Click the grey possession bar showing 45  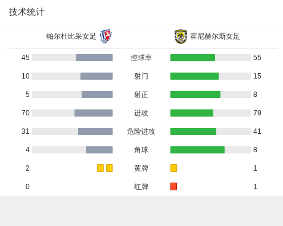94,58
